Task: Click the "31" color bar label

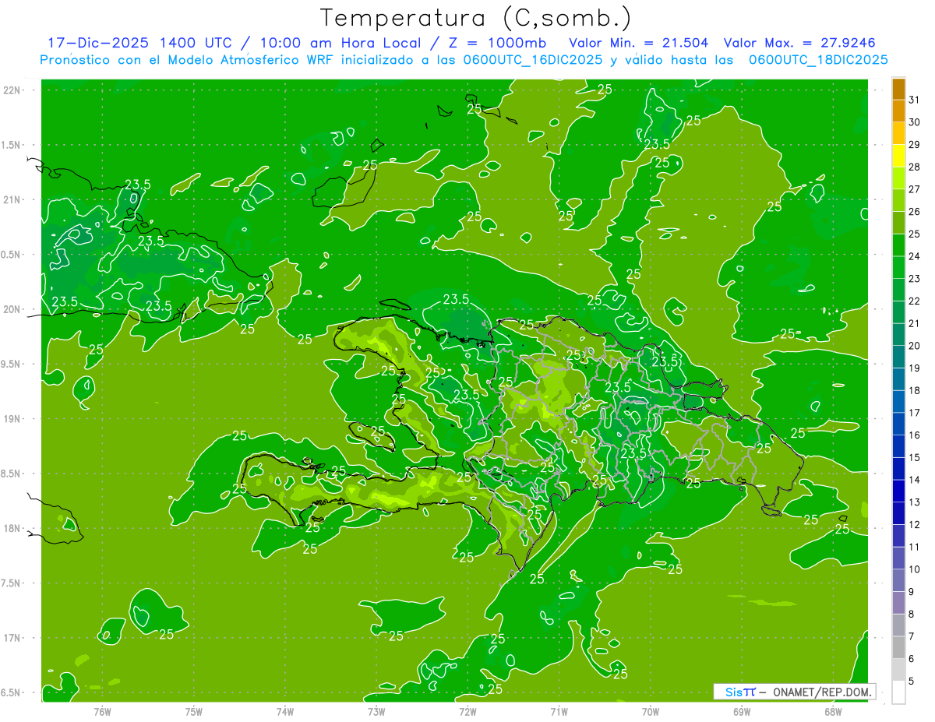Action: pyautogui.click(x=915, y=100)
